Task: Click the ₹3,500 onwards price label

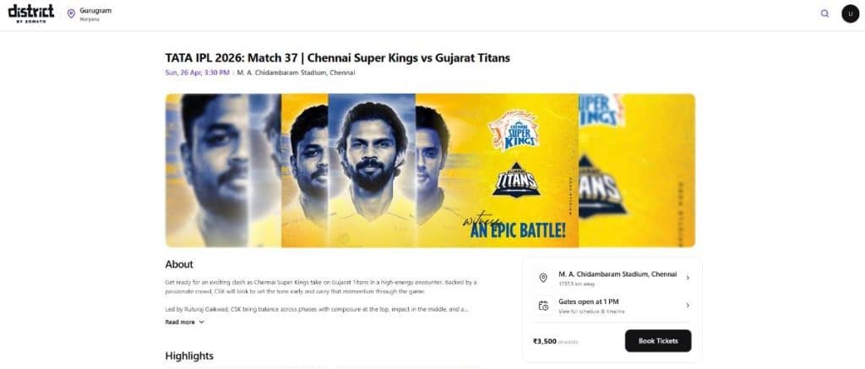Action: coord(555,341)
